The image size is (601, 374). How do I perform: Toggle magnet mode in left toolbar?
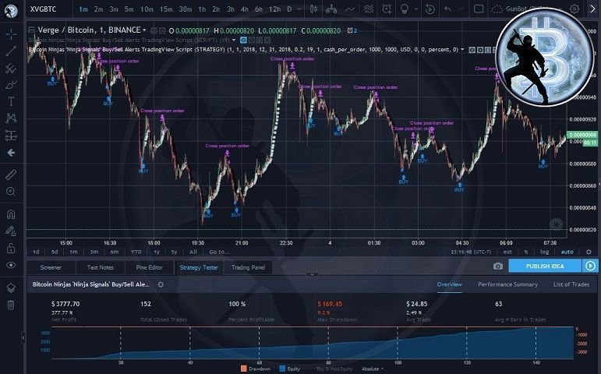(x=11, y=213)
